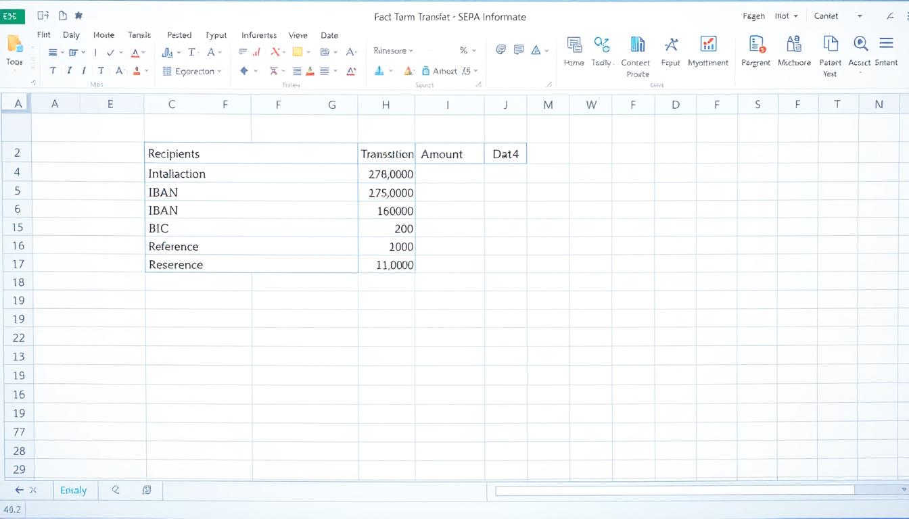
Task: Click the blank page icon in title bar
Action: point(63,15)
